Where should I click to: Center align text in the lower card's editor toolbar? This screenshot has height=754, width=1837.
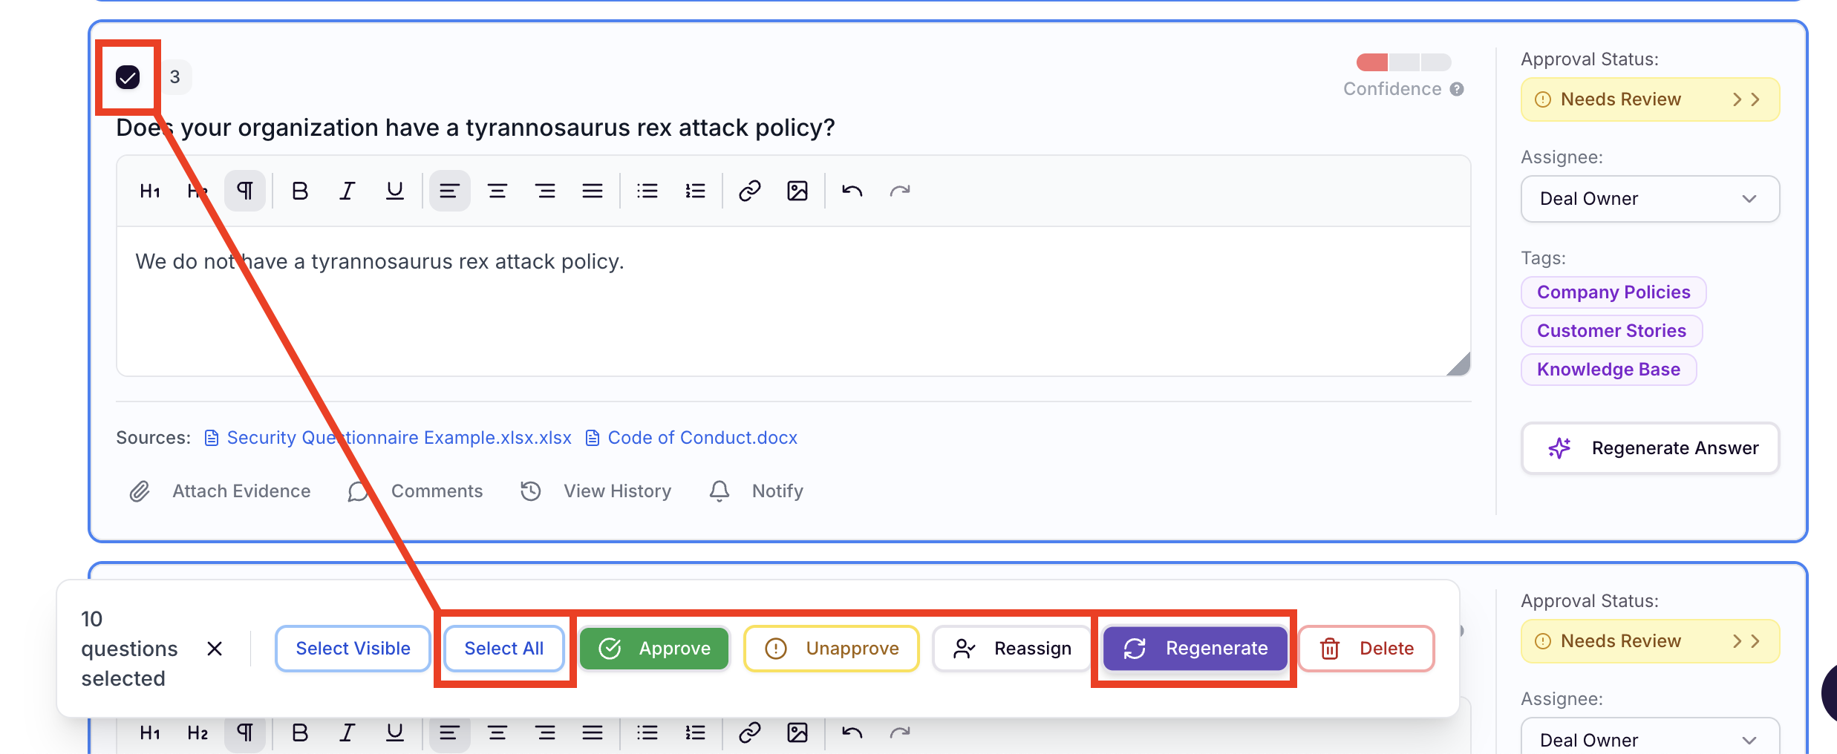[497, 733]
